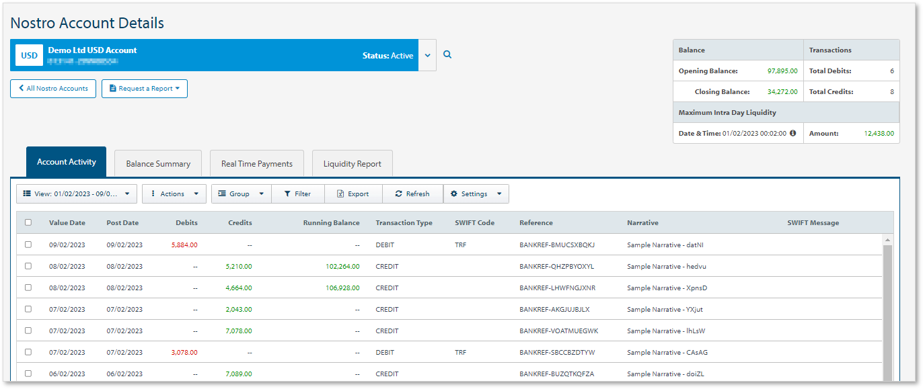Select the BANKREF-QHZPBYOXYL row checkbox
923x389 pixels.
[x=28, y=266]
